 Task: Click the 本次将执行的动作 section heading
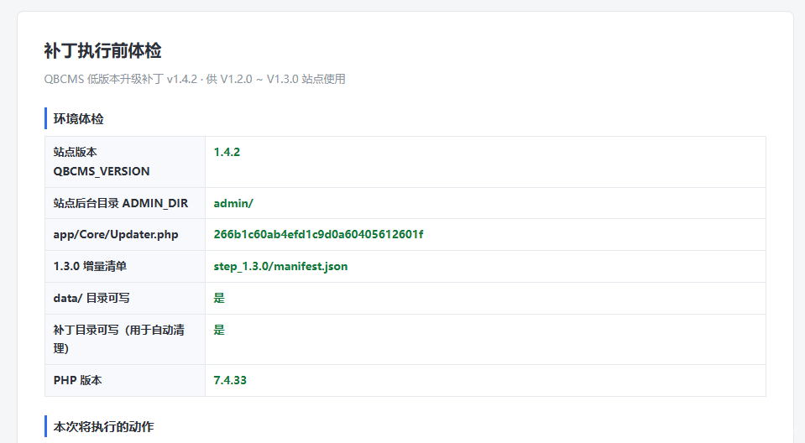104,426
